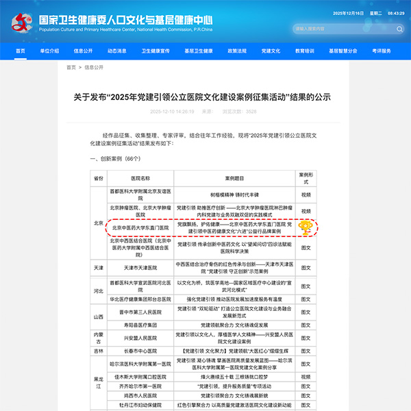Select the 动态消息 navigation item

click(x=116, y=51)
